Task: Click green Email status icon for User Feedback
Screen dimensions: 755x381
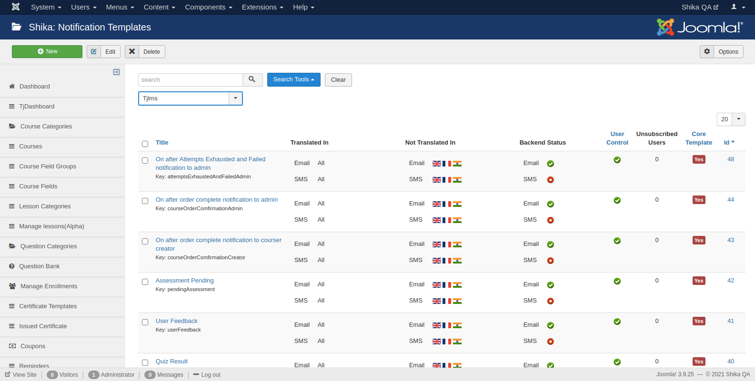Action: click(x=550, y=325)
